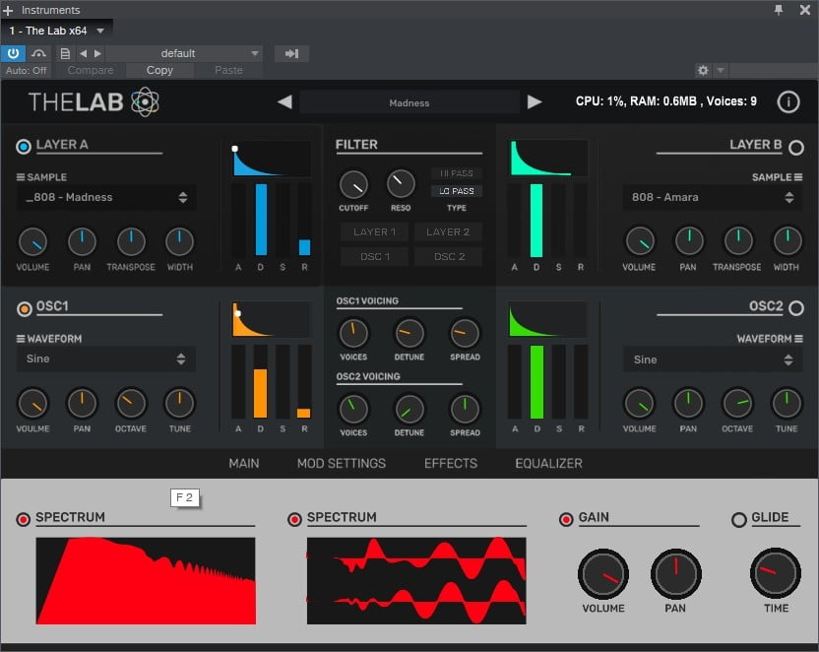Click the Auto: Off button
Viewport: 819px width, 652px height.
point(27,70)
